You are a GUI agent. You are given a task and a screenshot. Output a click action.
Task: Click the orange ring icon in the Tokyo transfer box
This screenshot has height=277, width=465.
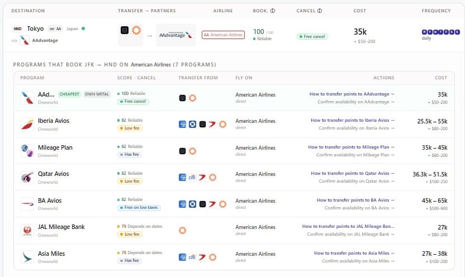(136, 30)
